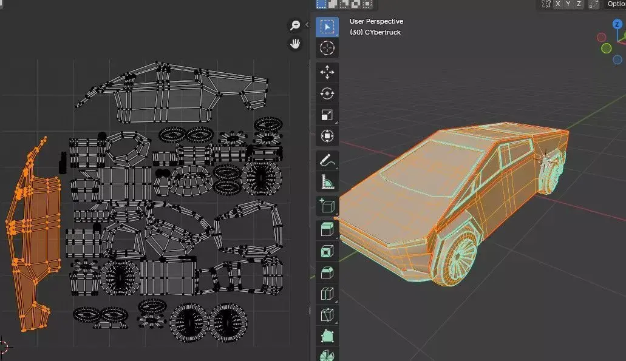Set selection mode to subtract
This screenshot has height=361, width=626.
pos(344,4)
